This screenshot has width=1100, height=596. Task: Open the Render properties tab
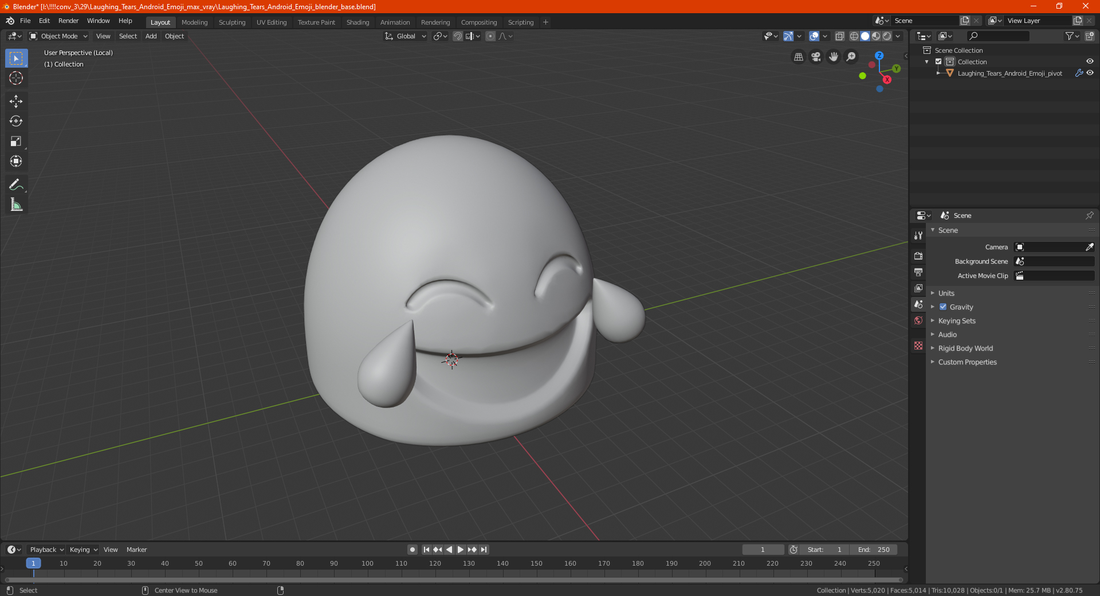(918, 256)
